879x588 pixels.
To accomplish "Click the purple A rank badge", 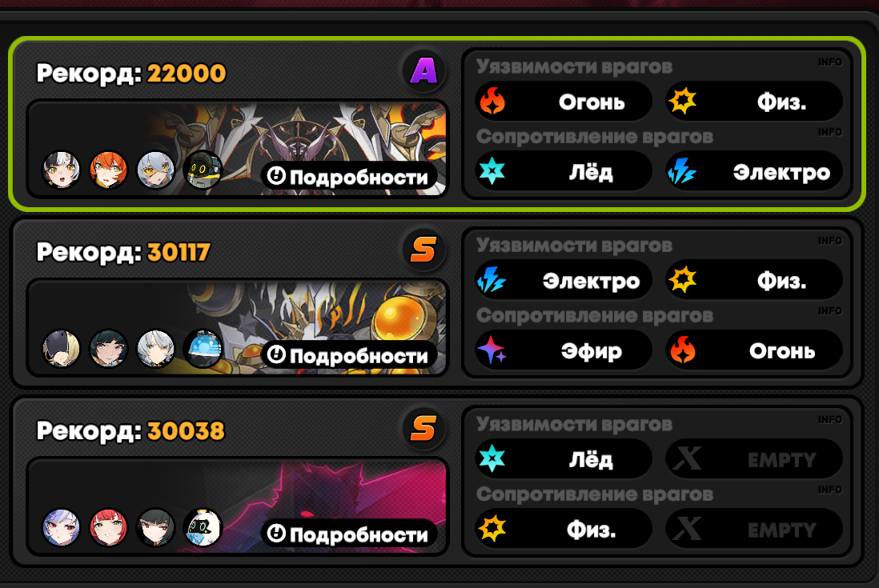I will 423,71.
